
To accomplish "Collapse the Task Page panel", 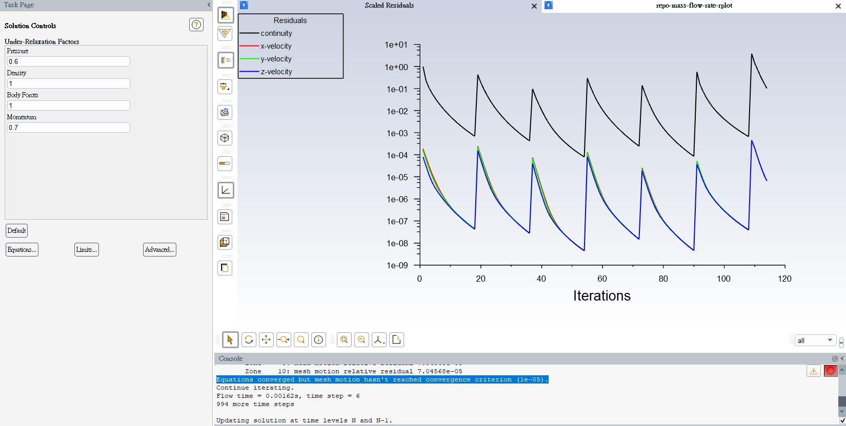I will coord(209,5).
